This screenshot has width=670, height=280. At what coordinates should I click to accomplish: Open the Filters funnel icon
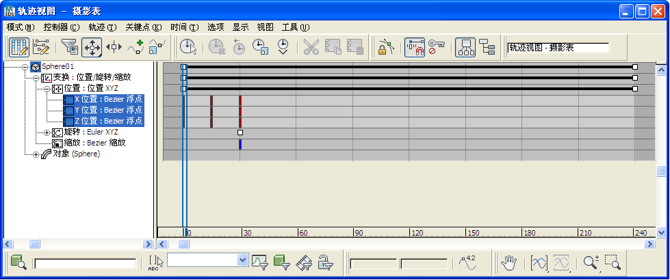coord(69,47)
